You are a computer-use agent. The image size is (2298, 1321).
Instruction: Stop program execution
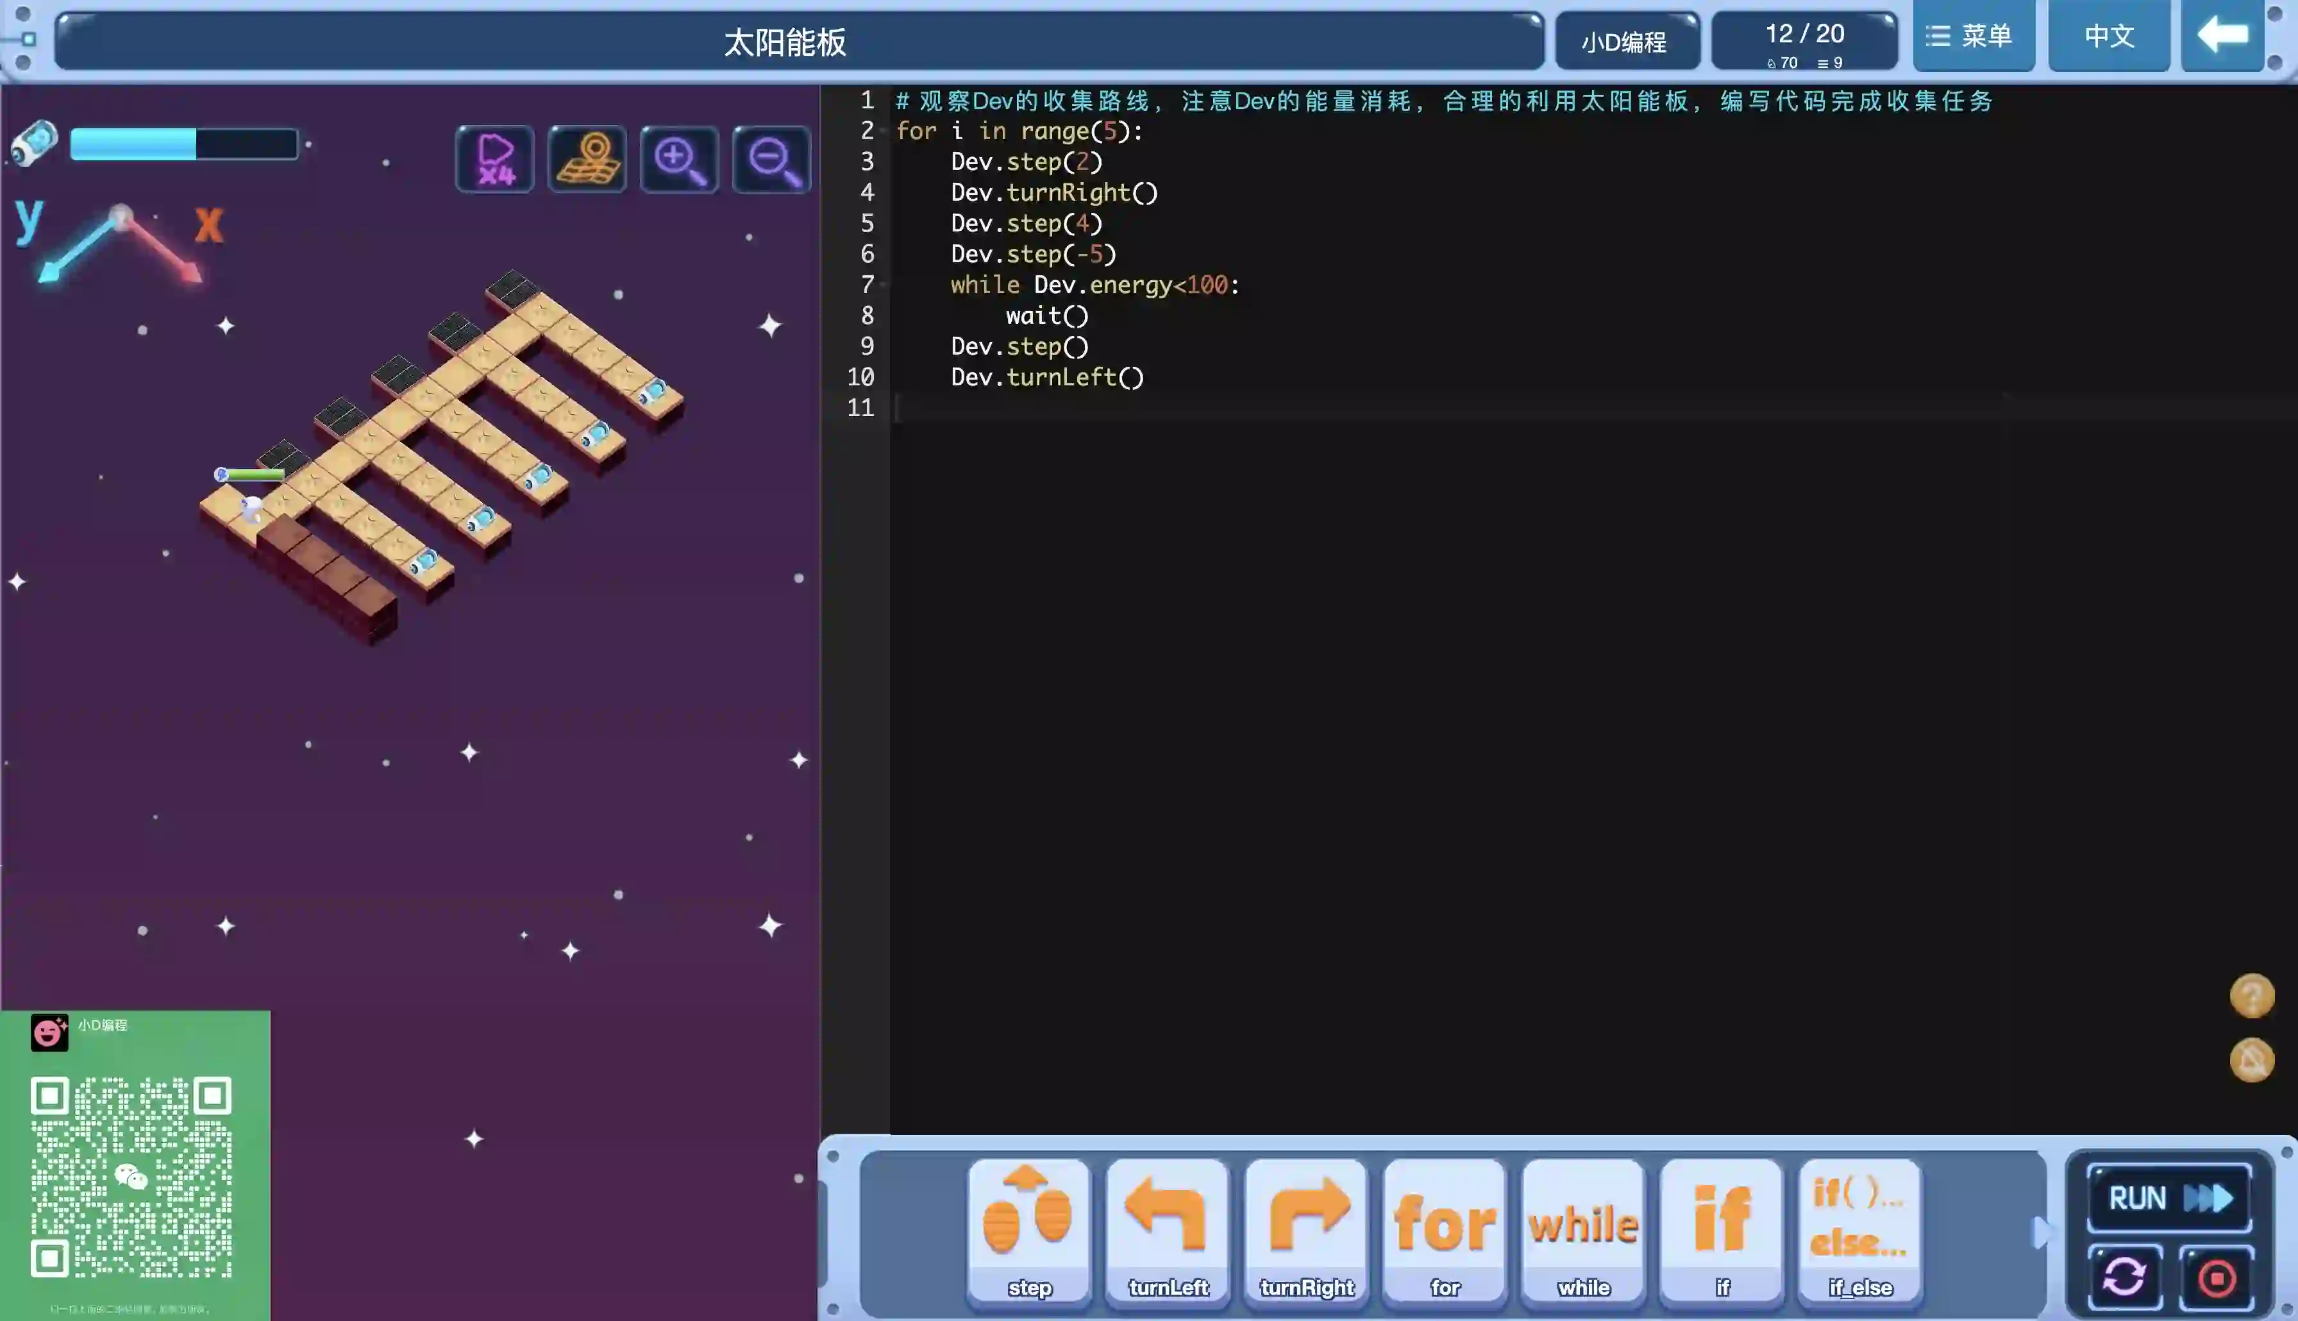[2217, 1277]
